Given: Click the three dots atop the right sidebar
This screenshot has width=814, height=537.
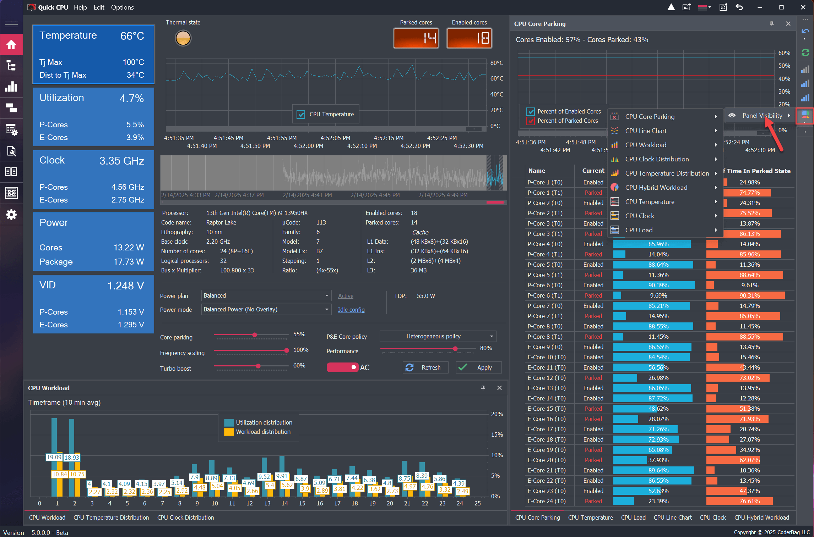Looking at the screenshot, I should click(805, 20).
